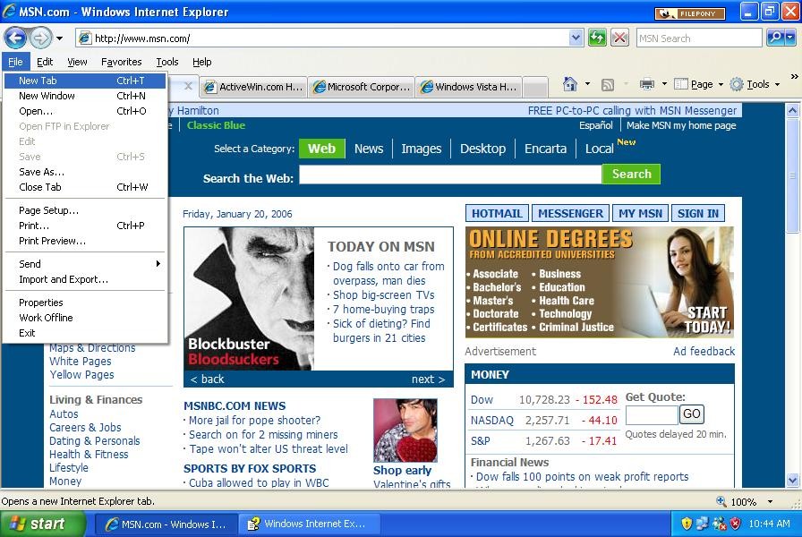Screen dimensions: 802x537
Task: Click into the MSN Search toolbar box
Action: pyautogui.click(x=699, y=38)
